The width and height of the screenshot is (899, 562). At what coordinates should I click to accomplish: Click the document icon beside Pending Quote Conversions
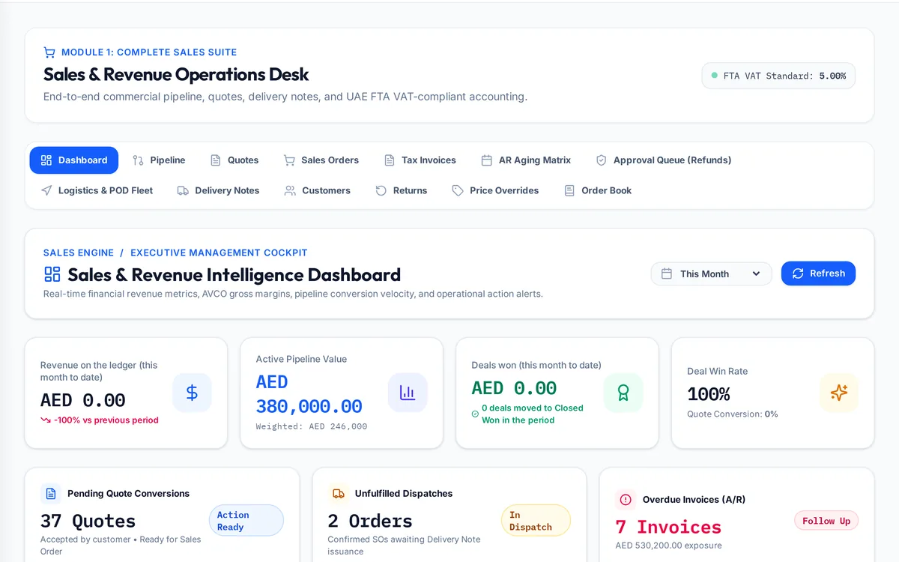(51, 494)
